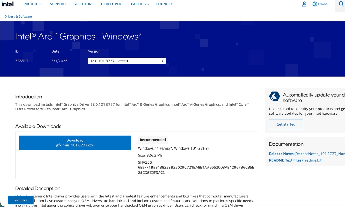Select the English language link
The height and width of the screenshot is (207, 345).
click(323, 4)
